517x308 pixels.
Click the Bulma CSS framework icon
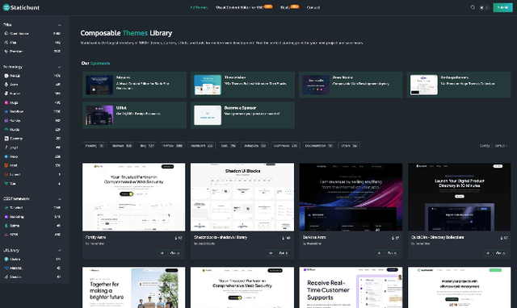tap(6, 226)
